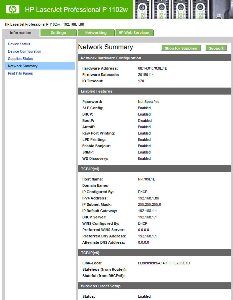The image size is (233, 300).
Task: Switch to the Information tab
Action: pos(21,33)
